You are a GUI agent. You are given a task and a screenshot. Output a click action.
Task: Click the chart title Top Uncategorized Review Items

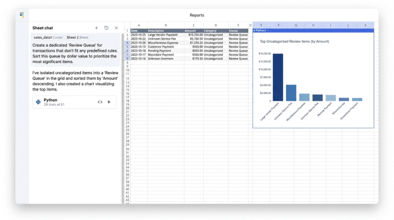[x=294, y=42]
